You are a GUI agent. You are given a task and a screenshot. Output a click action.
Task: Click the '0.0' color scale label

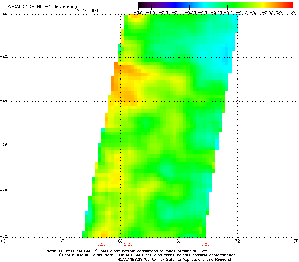[279, 13]
